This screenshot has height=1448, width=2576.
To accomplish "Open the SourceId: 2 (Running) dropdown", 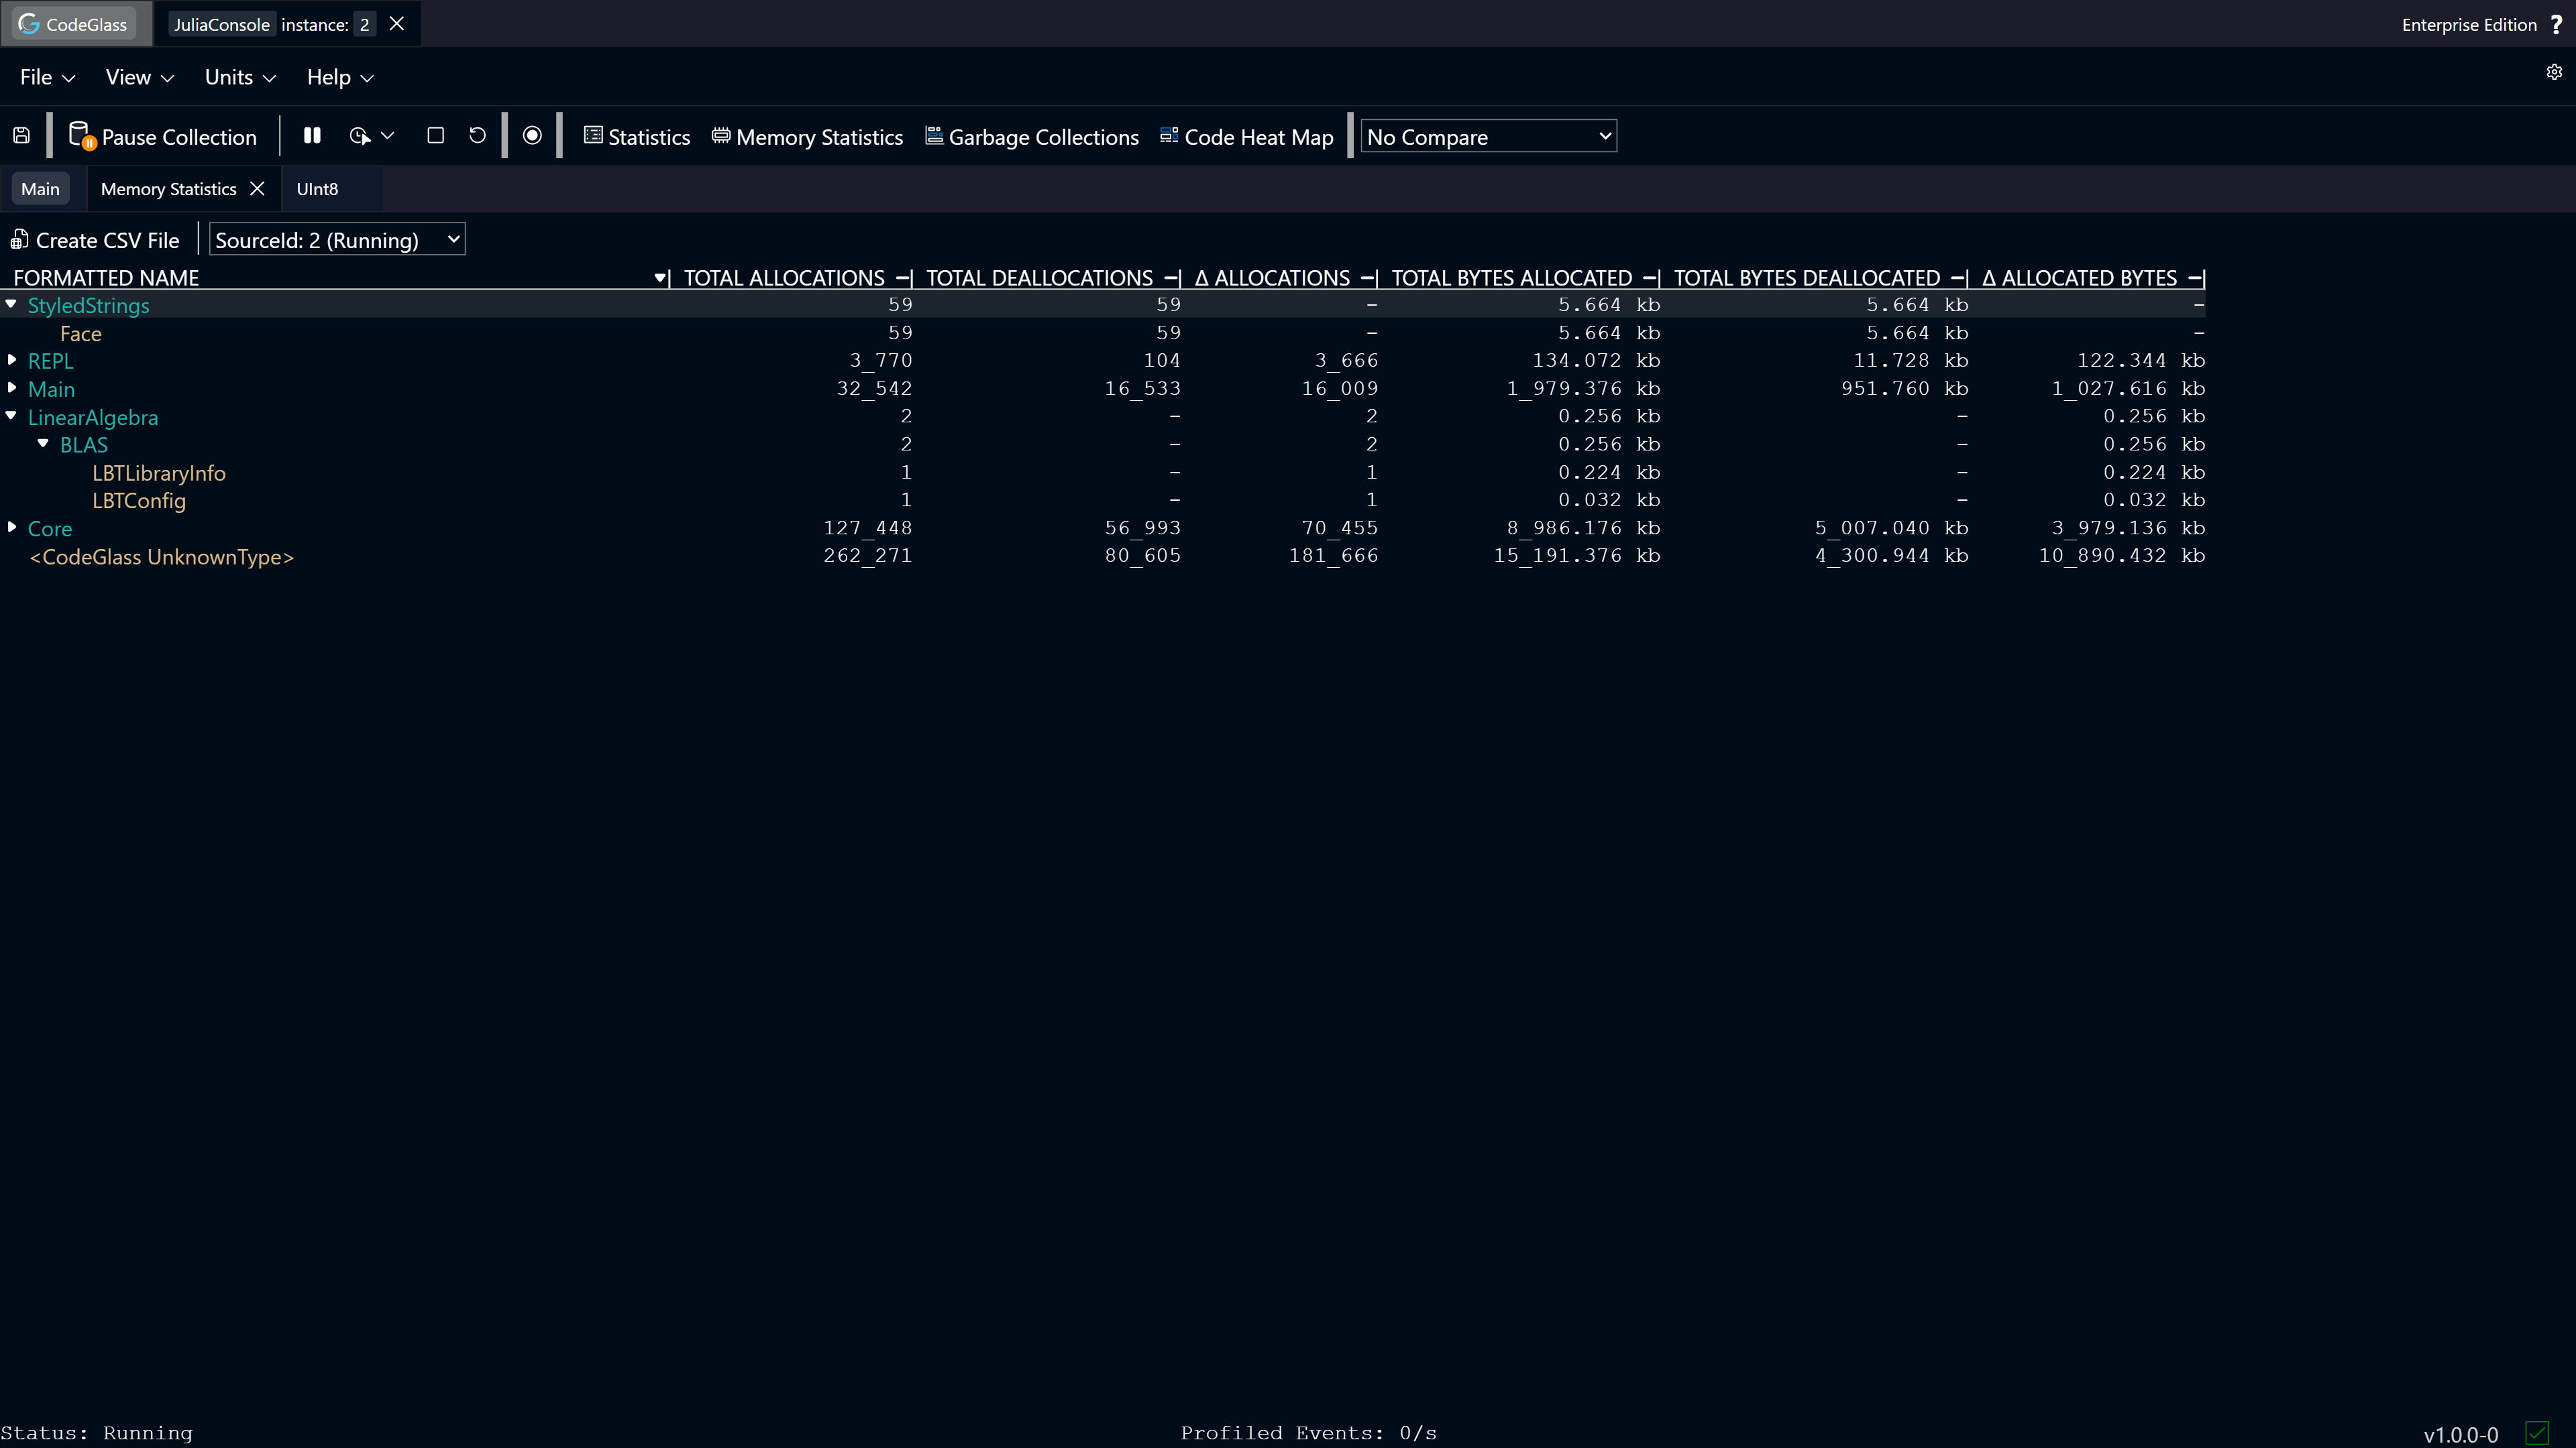I will pos(337,240).
